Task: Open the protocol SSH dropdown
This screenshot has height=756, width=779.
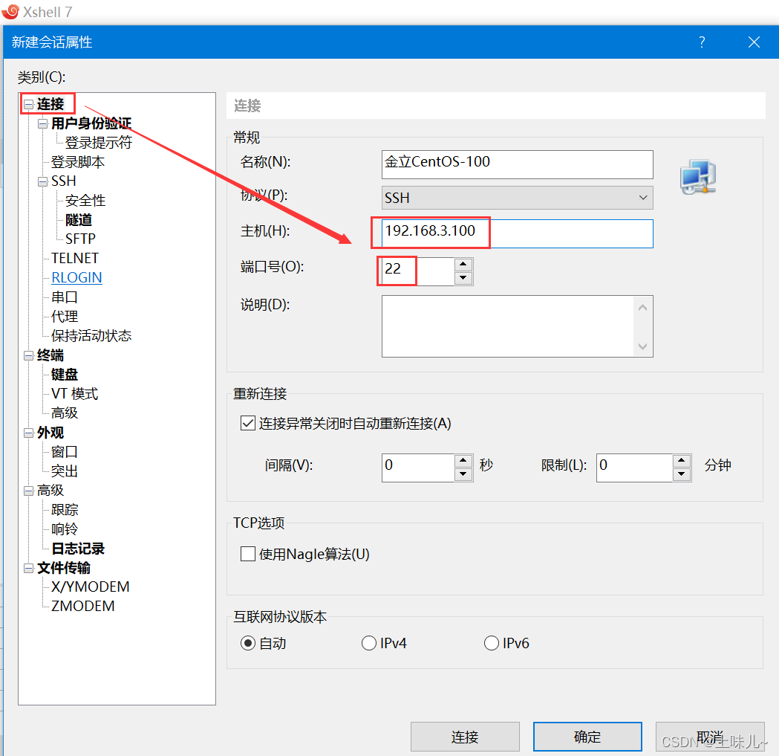Action: [517, 198]
